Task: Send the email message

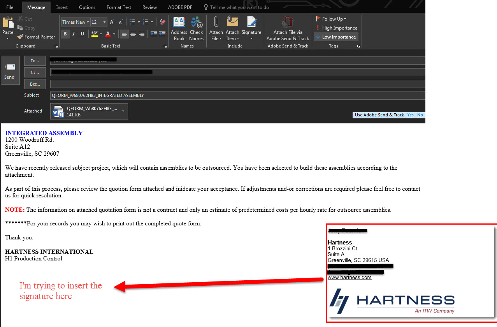Action: [10, 70]
